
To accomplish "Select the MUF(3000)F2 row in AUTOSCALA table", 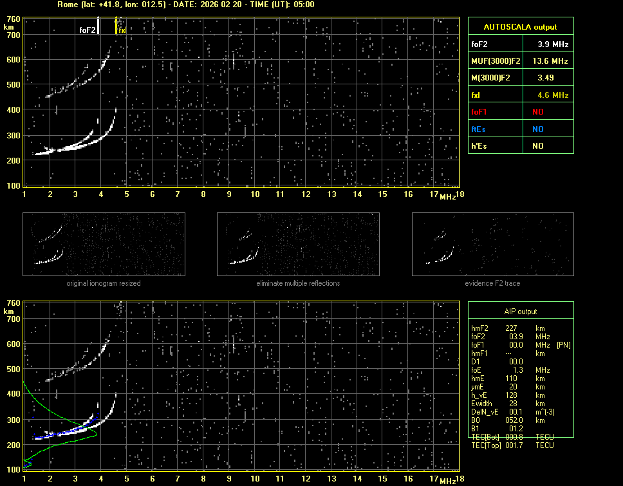I will click(x=520, y=61).
